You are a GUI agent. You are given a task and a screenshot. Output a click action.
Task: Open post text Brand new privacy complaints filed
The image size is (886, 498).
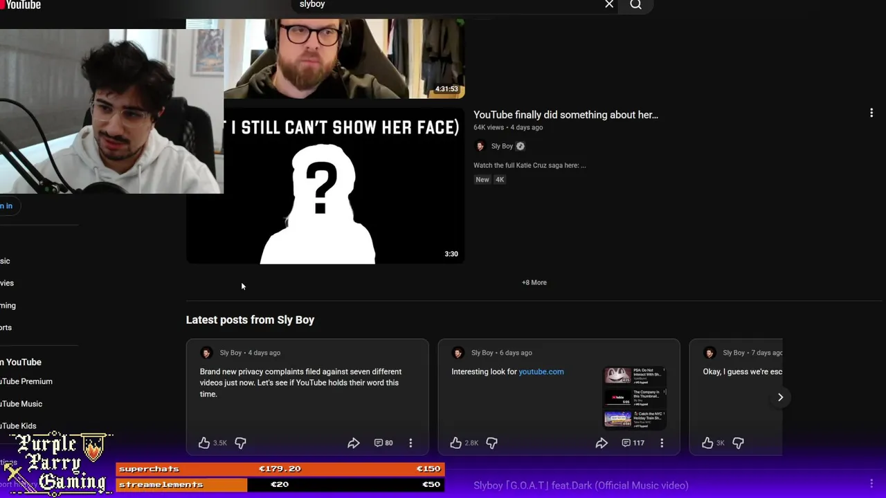point(300,382)
